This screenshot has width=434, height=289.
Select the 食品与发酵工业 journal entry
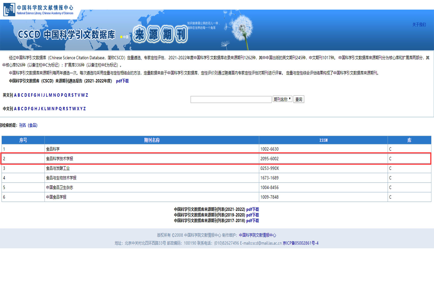point(58,168)
